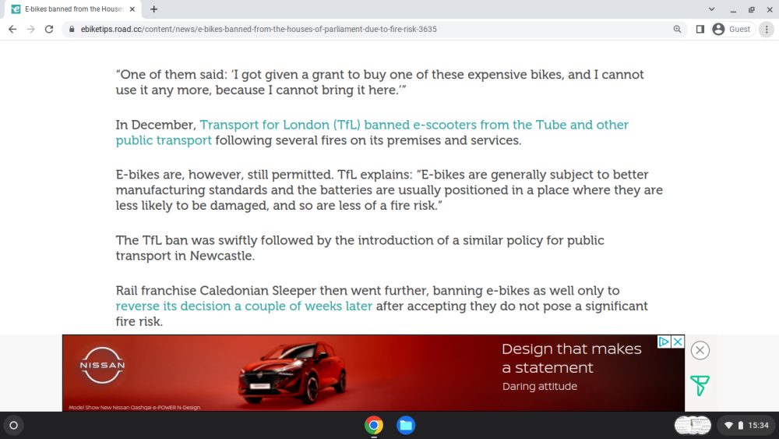Open the Nissan Qashqai banner ad
This screenshot has height=439, width=779.
[x=374, y=373]
